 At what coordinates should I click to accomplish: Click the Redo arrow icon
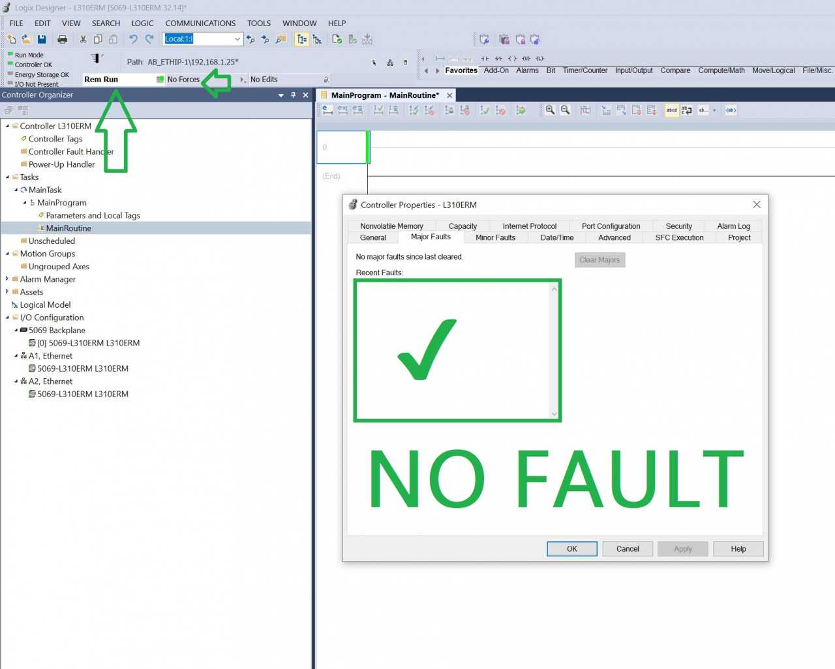point(149,39)
